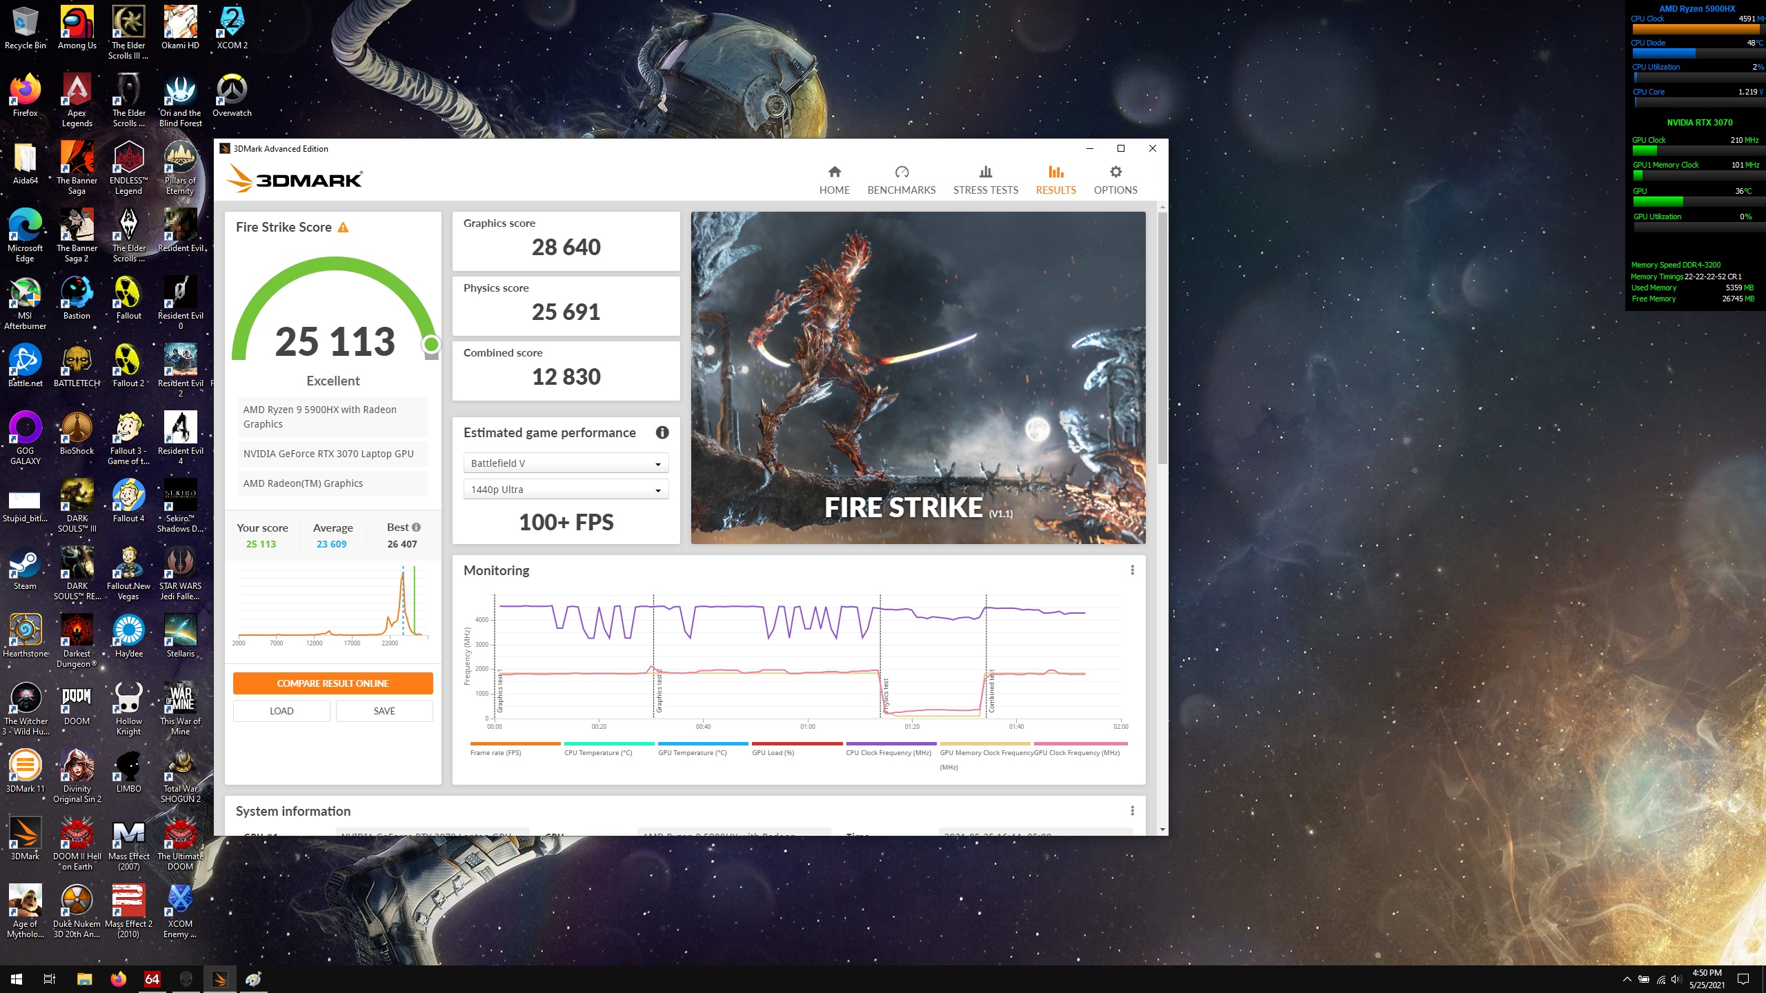Open the 1440p Ultra resolution dropdown
Screen dimensions: 1766x993
[566, 490]
